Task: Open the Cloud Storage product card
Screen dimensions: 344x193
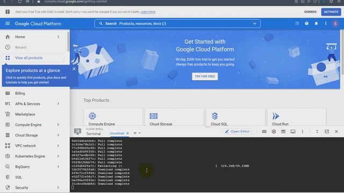Action: 174,117
